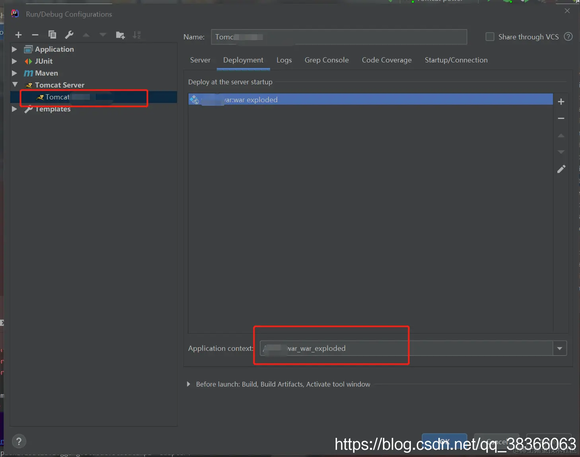580x457 pixels.
Task: Remove artifact from deploy list minus icon
Action: coord(561,119)
